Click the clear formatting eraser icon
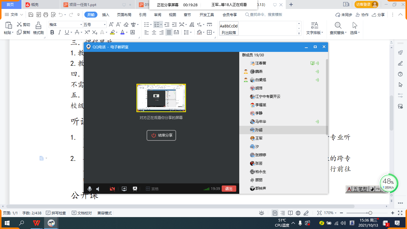407x229 pixels. tap(126, 24)
